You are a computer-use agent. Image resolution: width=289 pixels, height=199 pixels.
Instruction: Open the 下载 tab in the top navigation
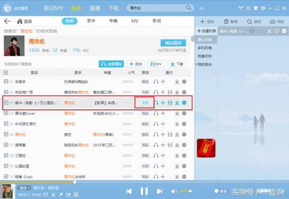click(113, 8)
